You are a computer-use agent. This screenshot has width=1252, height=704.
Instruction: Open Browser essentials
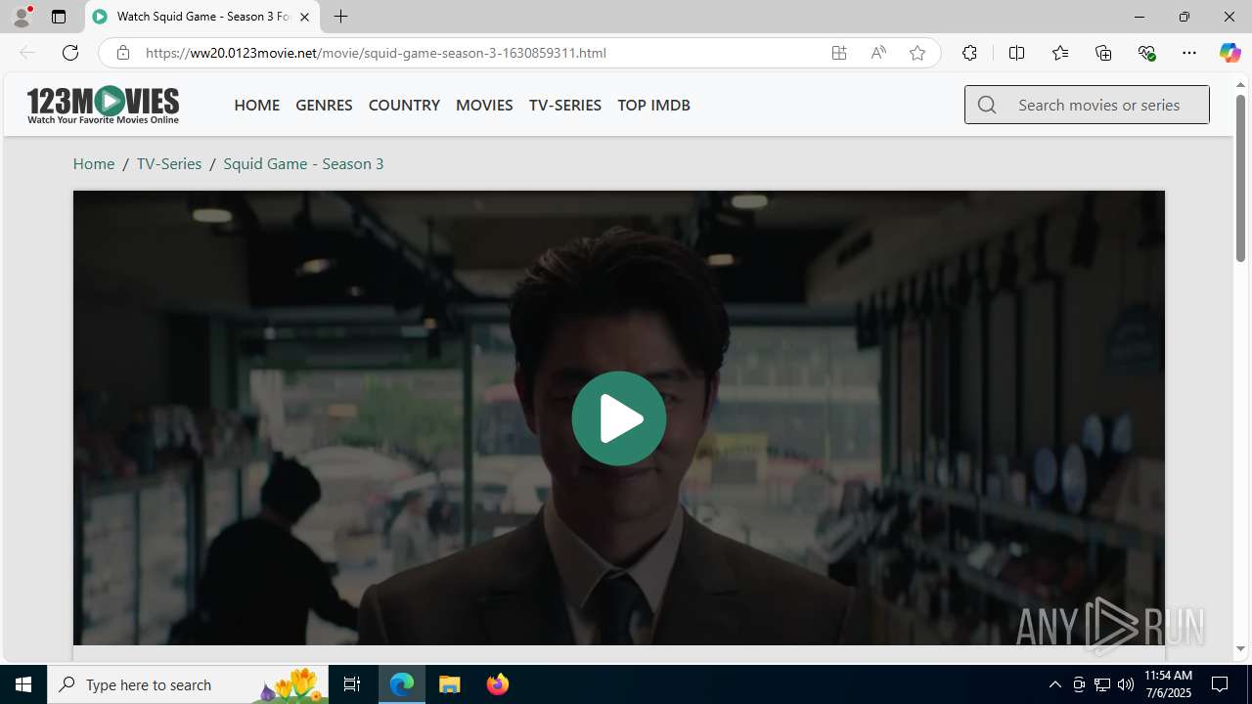[1146, 53]
